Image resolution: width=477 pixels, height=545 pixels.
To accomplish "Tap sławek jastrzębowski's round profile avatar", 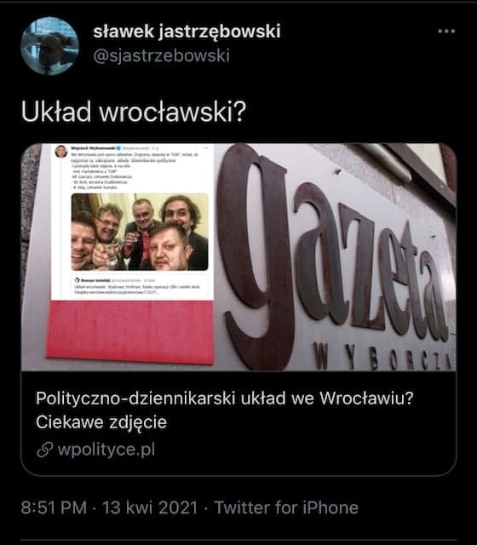I will click(x=49, y=46).
